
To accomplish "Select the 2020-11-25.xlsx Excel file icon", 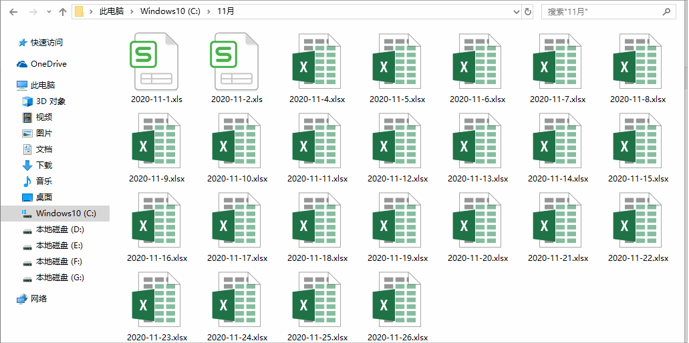I will tap(316, 300).
